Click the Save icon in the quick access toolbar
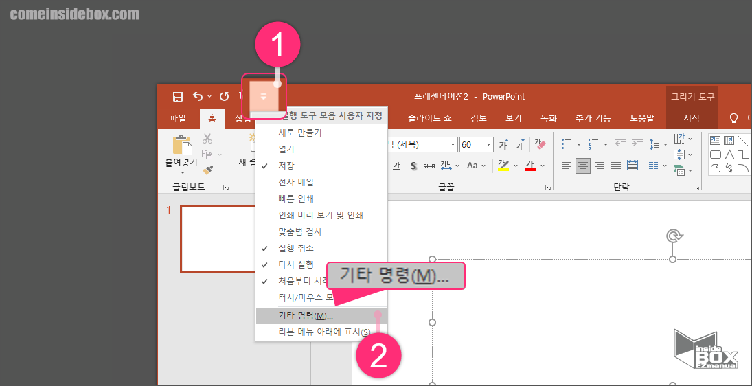The width and height of the screenshot is (752, 386). 177,96
